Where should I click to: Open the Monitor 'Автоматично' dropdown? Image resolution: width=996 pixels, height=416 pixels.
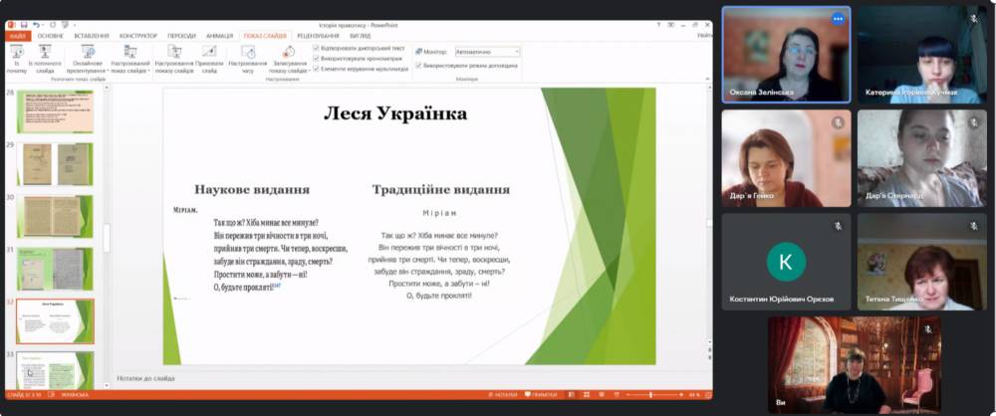487,51
